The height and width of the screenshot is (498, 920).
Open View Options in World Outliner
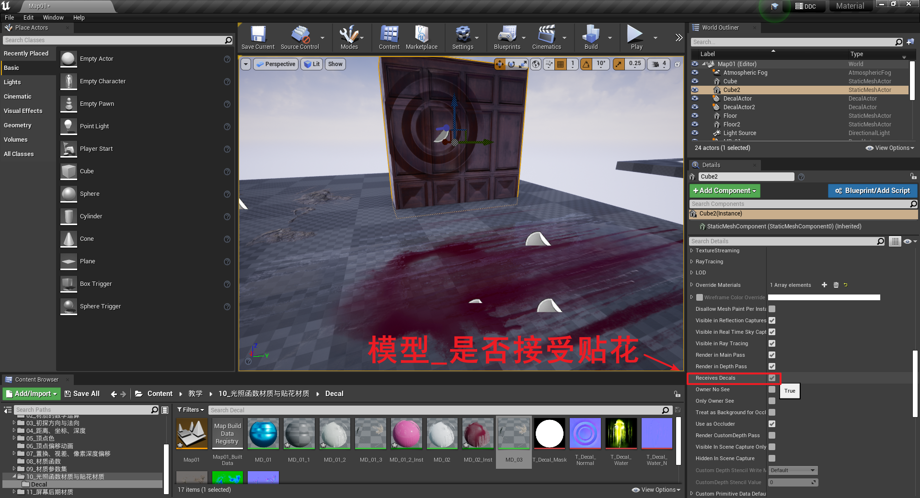point(890,148)
